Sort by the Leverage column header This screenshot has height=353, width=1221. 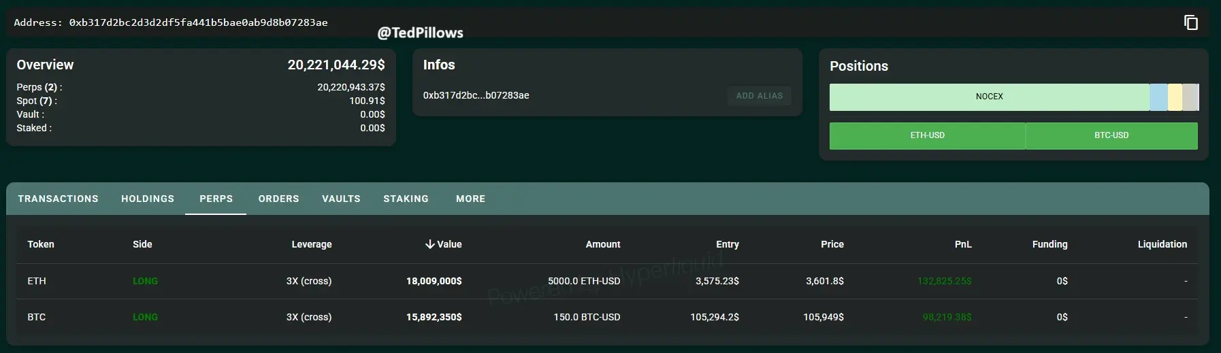pos(311,244)
